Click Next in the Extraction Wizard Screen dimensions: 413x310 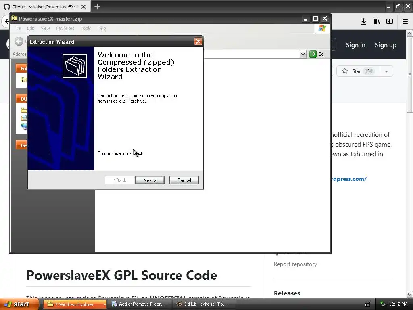150,180
